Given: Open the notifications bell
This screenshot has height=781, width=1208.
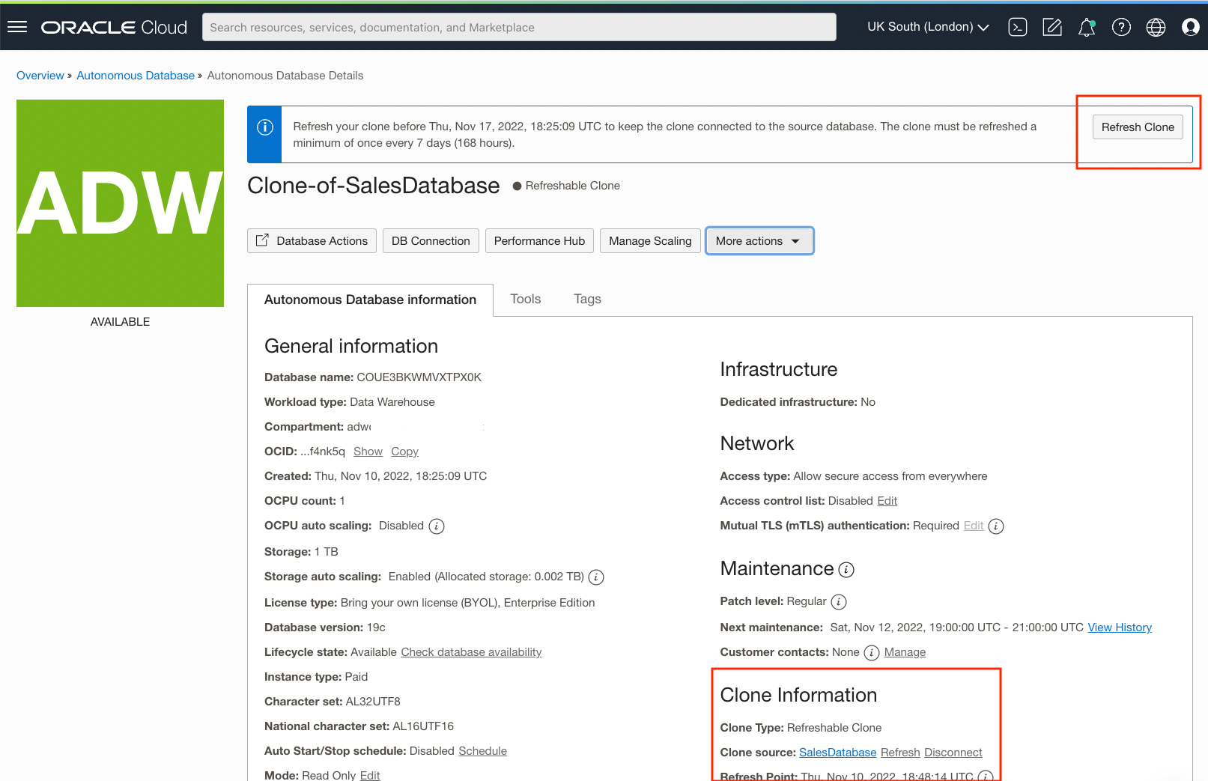Looking at the screenshot, I should click(x=1086, y=27).
